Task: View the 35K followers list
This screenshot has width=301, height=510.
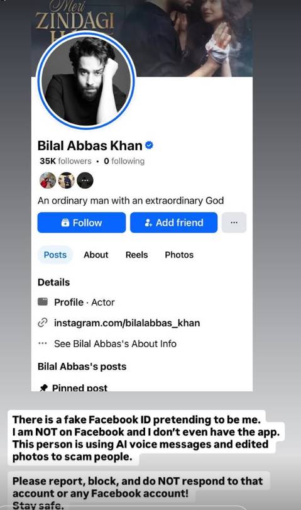Action: pyautogui.click(x=65, y=161)
